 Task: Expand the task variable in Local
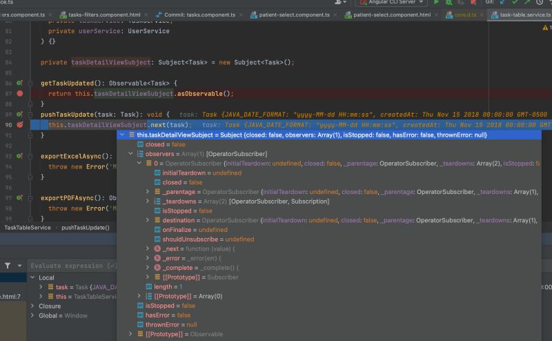(x=41, y=287)
